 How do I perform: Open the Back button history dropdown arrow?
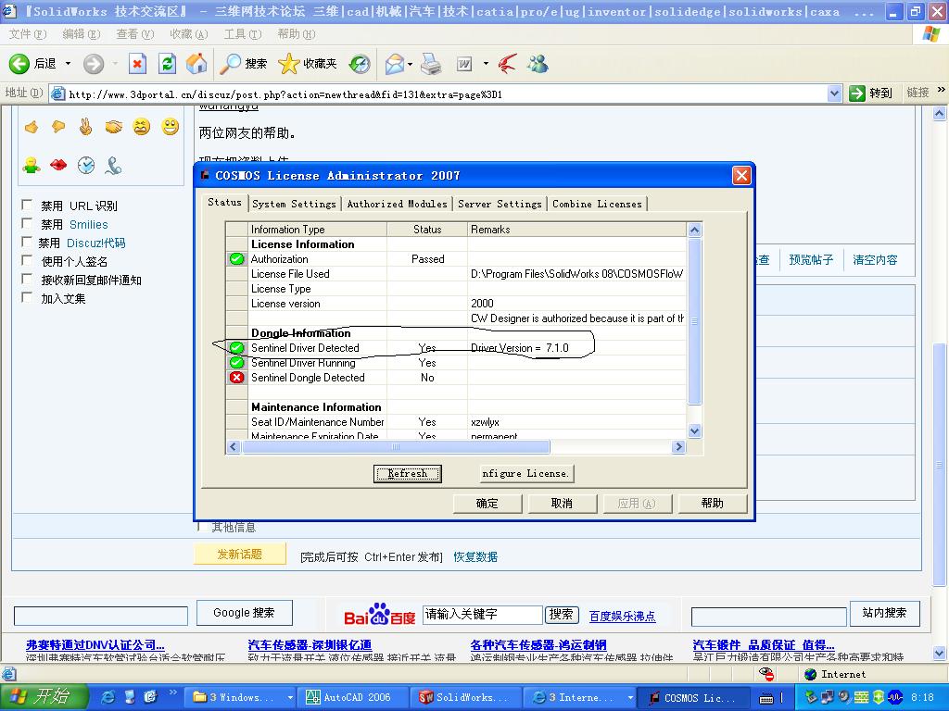(68, 64)
